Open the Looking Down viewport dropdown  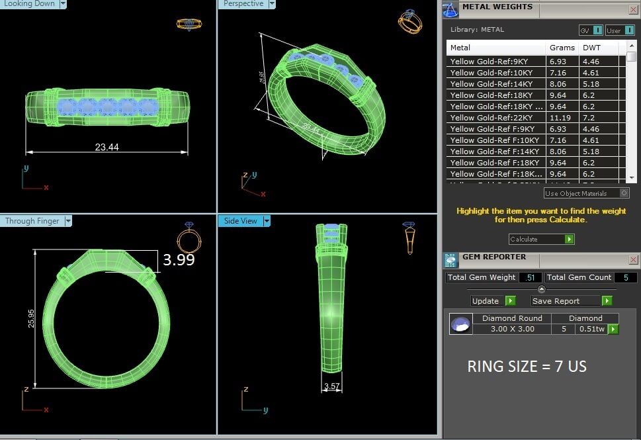(x=63, y=4)
